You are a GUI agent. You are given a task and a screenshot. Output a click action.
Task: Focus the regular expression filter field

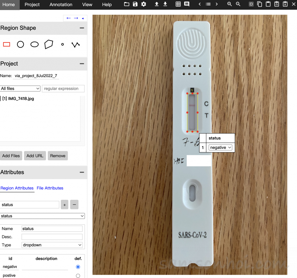[x=63, y=89]
